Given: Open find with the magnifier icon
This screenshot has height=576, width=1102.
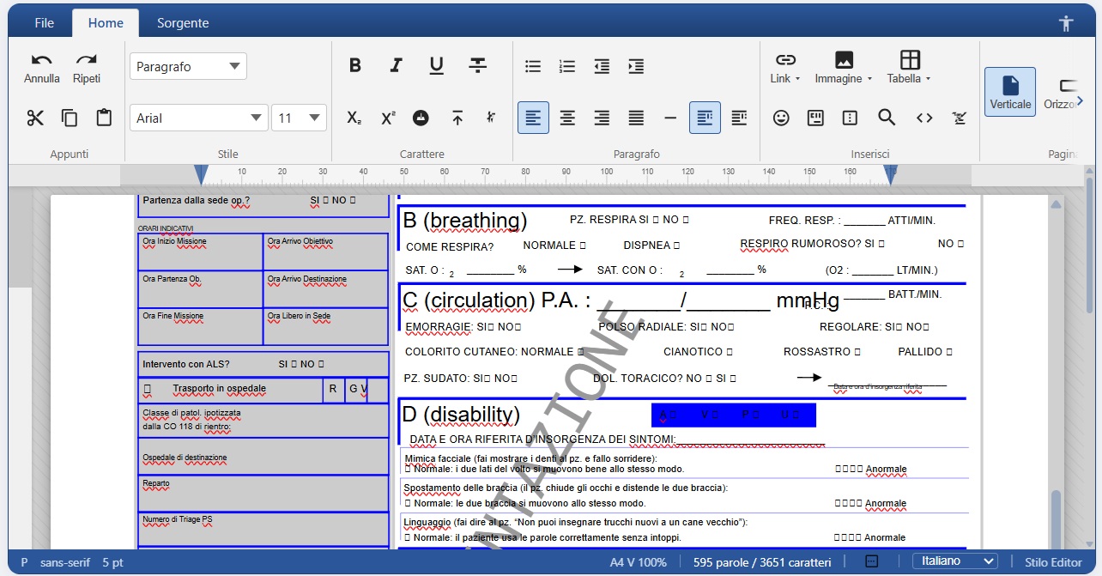Looking at the screenshot, I should [x=887, y=118].
